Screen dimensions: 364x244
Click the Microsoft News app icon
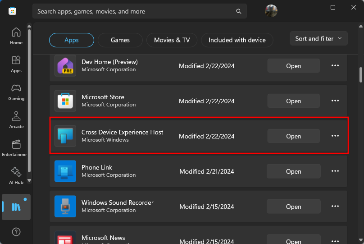tap(65, 237)
